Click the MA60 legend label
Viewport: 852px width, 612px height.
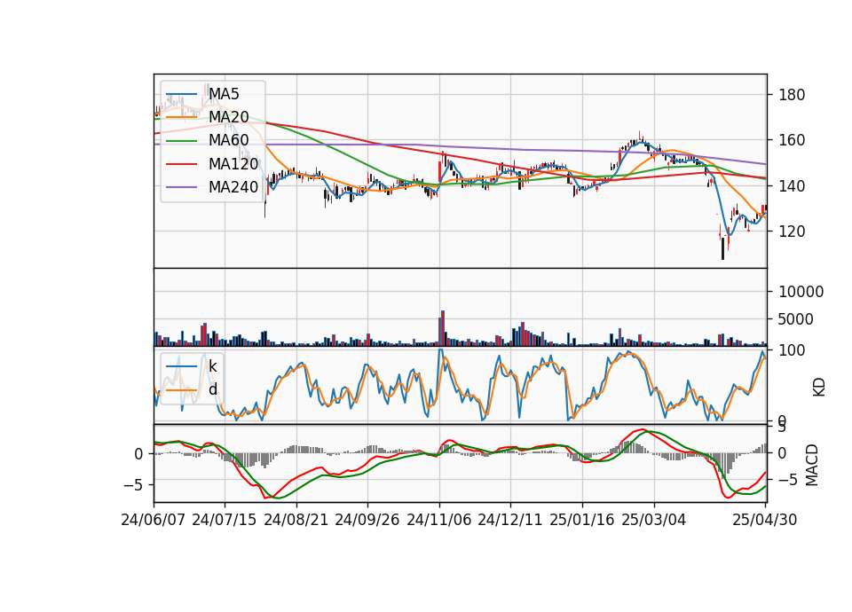228,141
